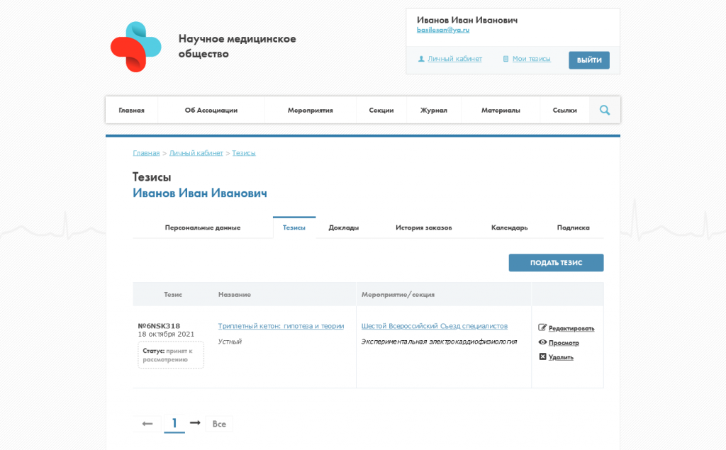Screen dimensions: 726x450
Task: Go forward using the right pagination arrow
Action: [196, 423]
